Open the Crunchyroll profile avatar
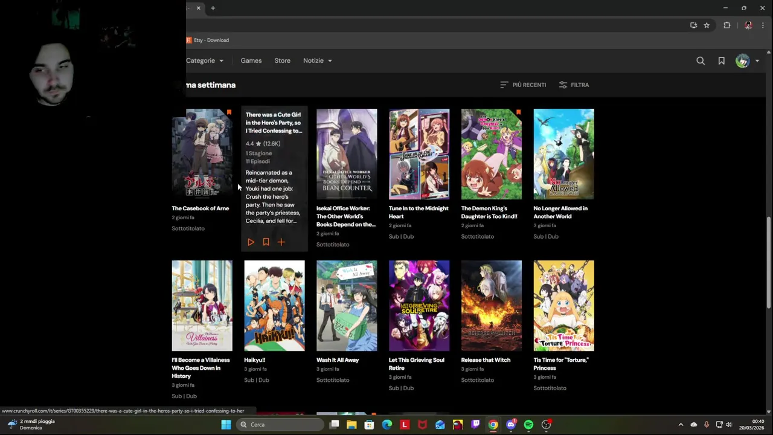The image size is (773, 435). [x=742, y=60]
